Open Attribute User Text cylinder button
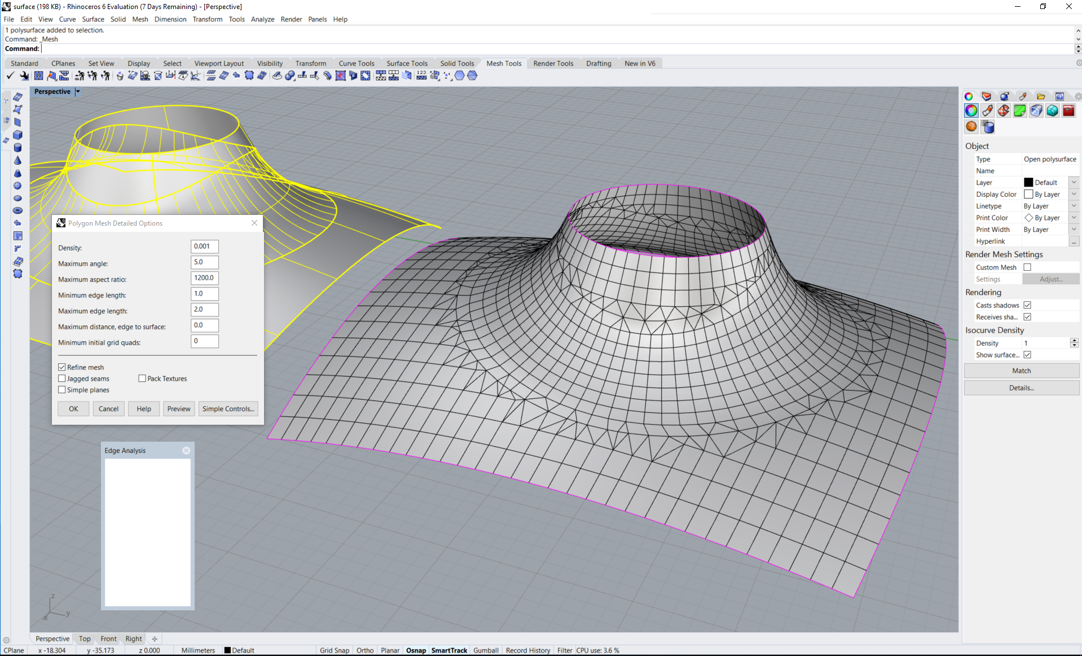Screen dimensions: 1082x656 coord(988,126)
